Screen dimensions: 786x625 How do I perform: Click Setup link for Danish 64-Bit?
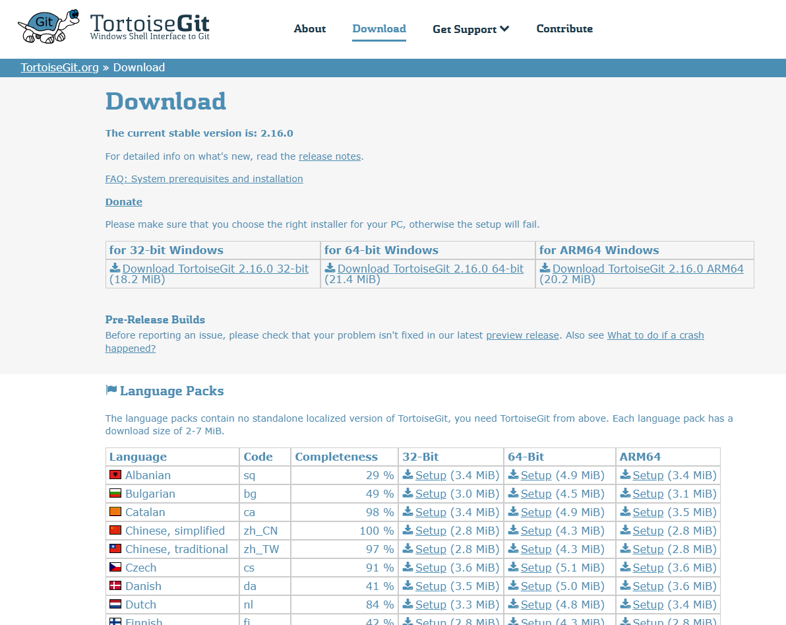[536, 586]
